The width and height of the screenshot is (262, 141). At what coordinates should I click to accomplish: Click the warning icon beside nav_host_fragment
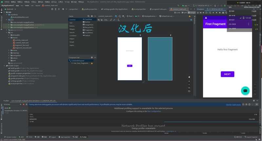(x=92, y=63)
